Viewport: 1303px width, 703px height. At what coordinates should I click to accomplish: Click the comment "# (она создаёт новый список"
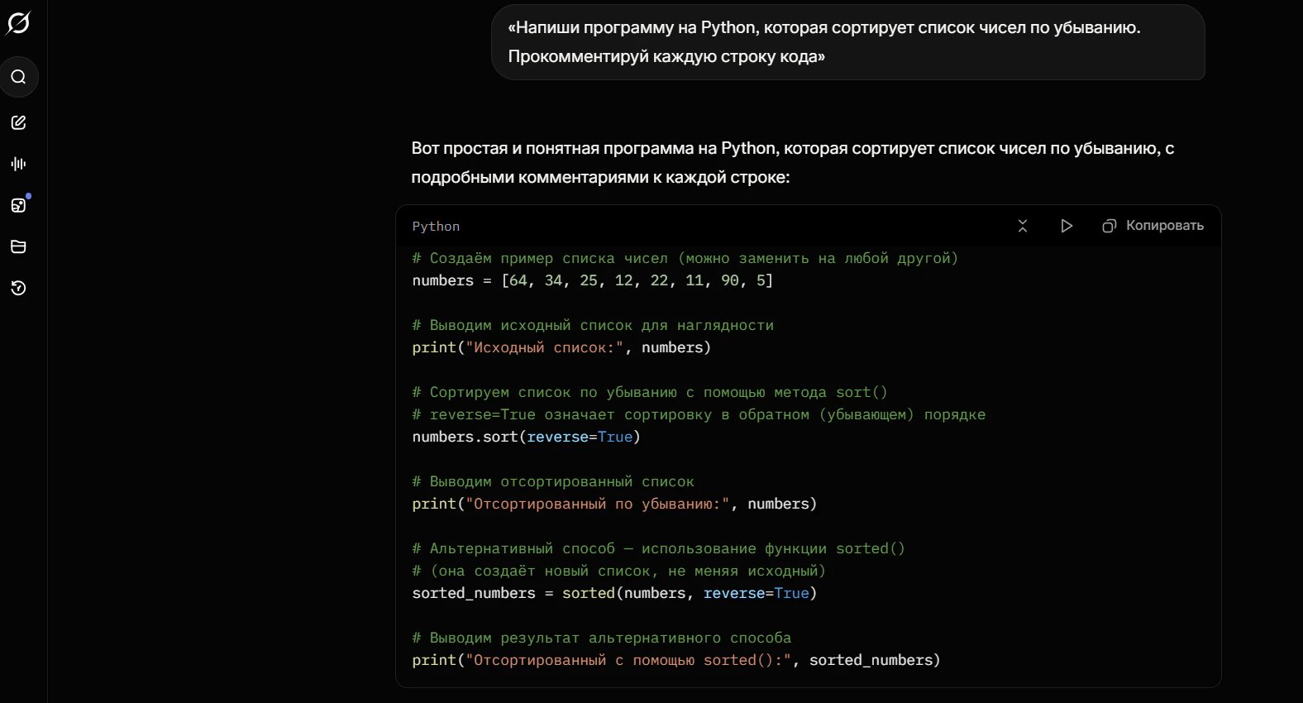click(x=619, y=571)
